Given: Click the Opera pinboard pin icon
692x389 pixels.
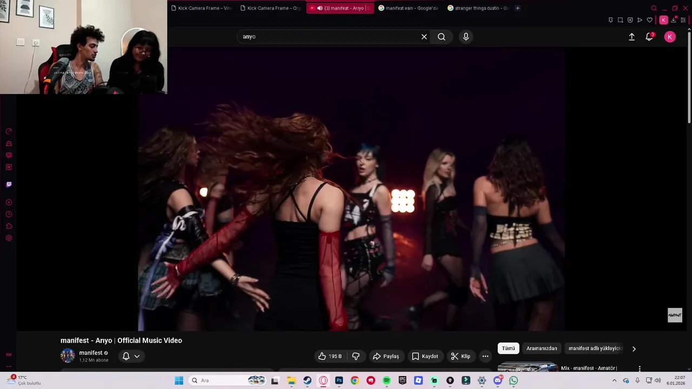Looking at the screenshot, I should 611,20.
